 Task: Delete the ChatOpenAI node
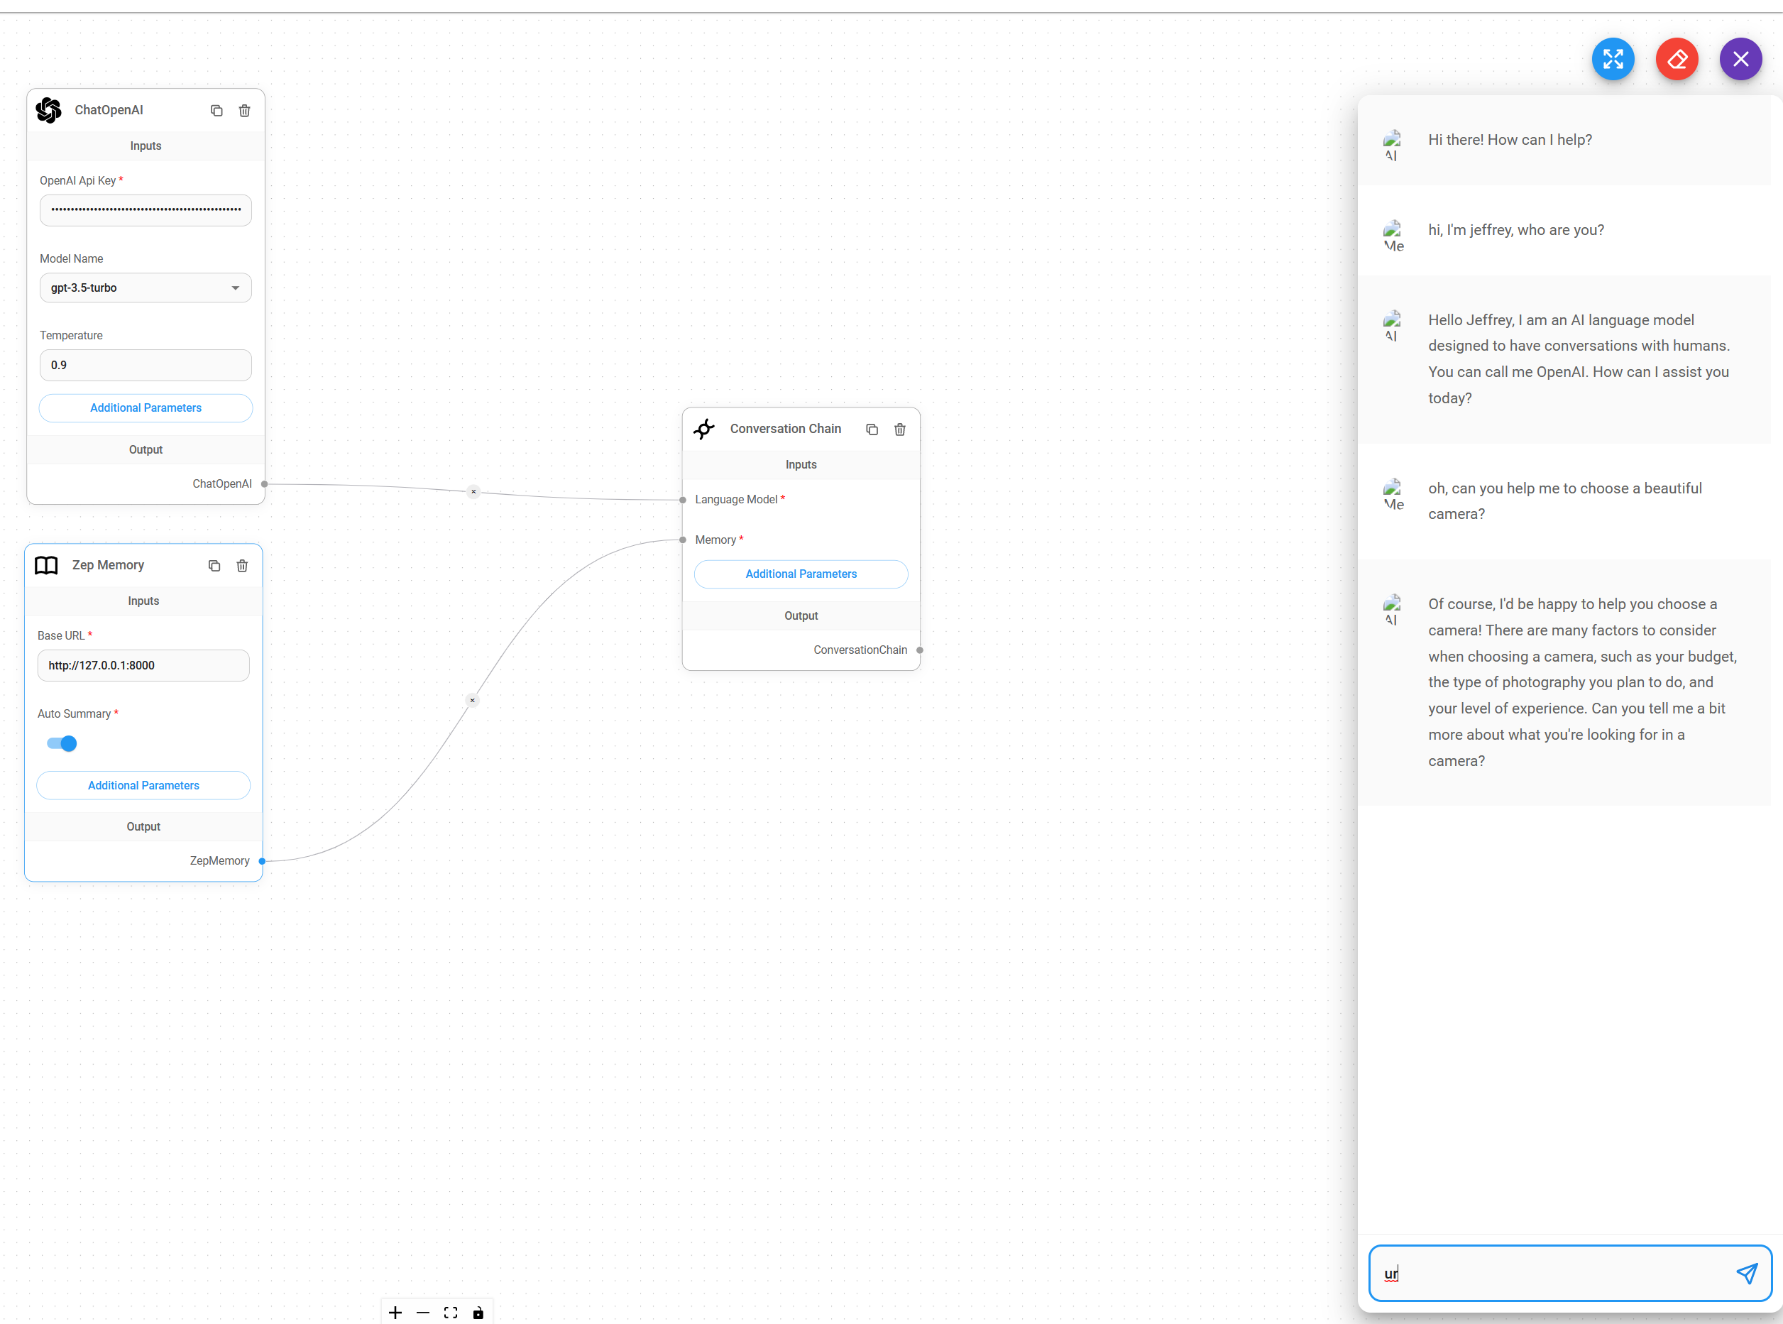244,111
